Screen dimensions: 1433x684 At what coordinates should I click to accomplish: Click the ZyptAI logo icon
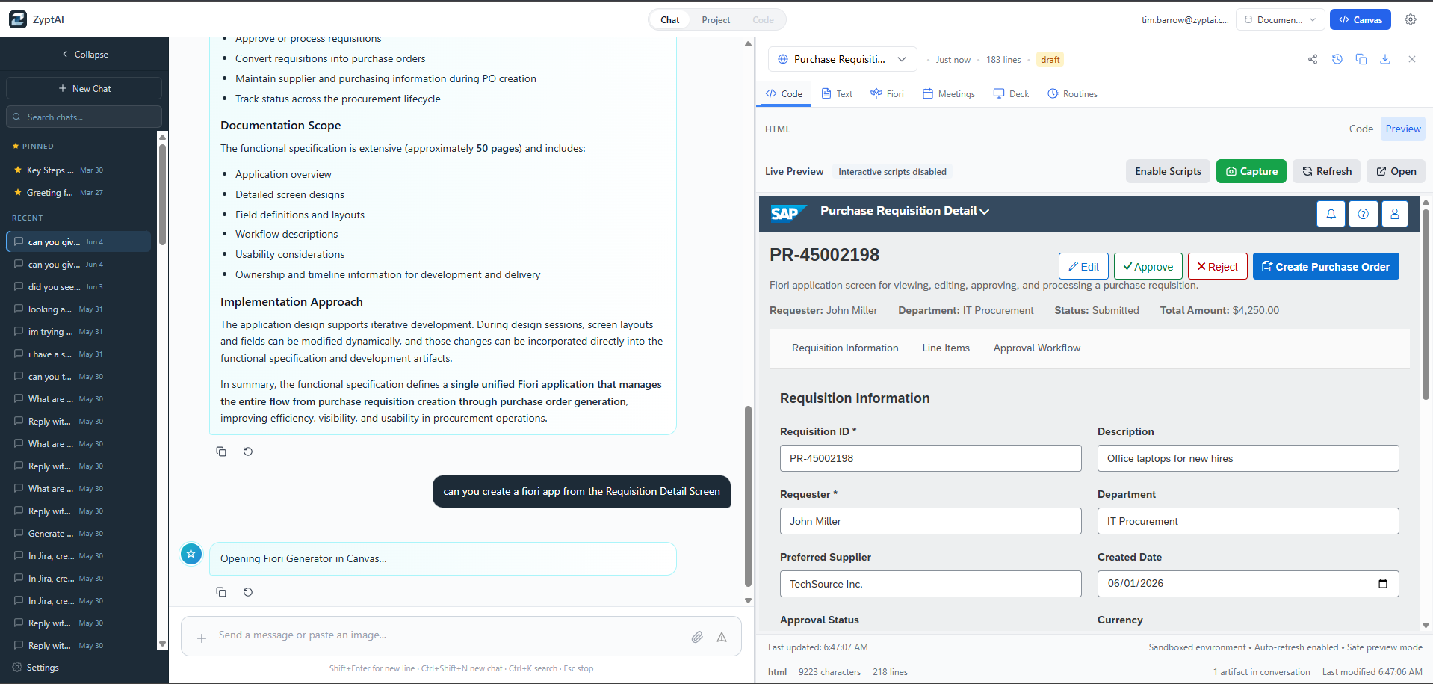click(18, 19)
